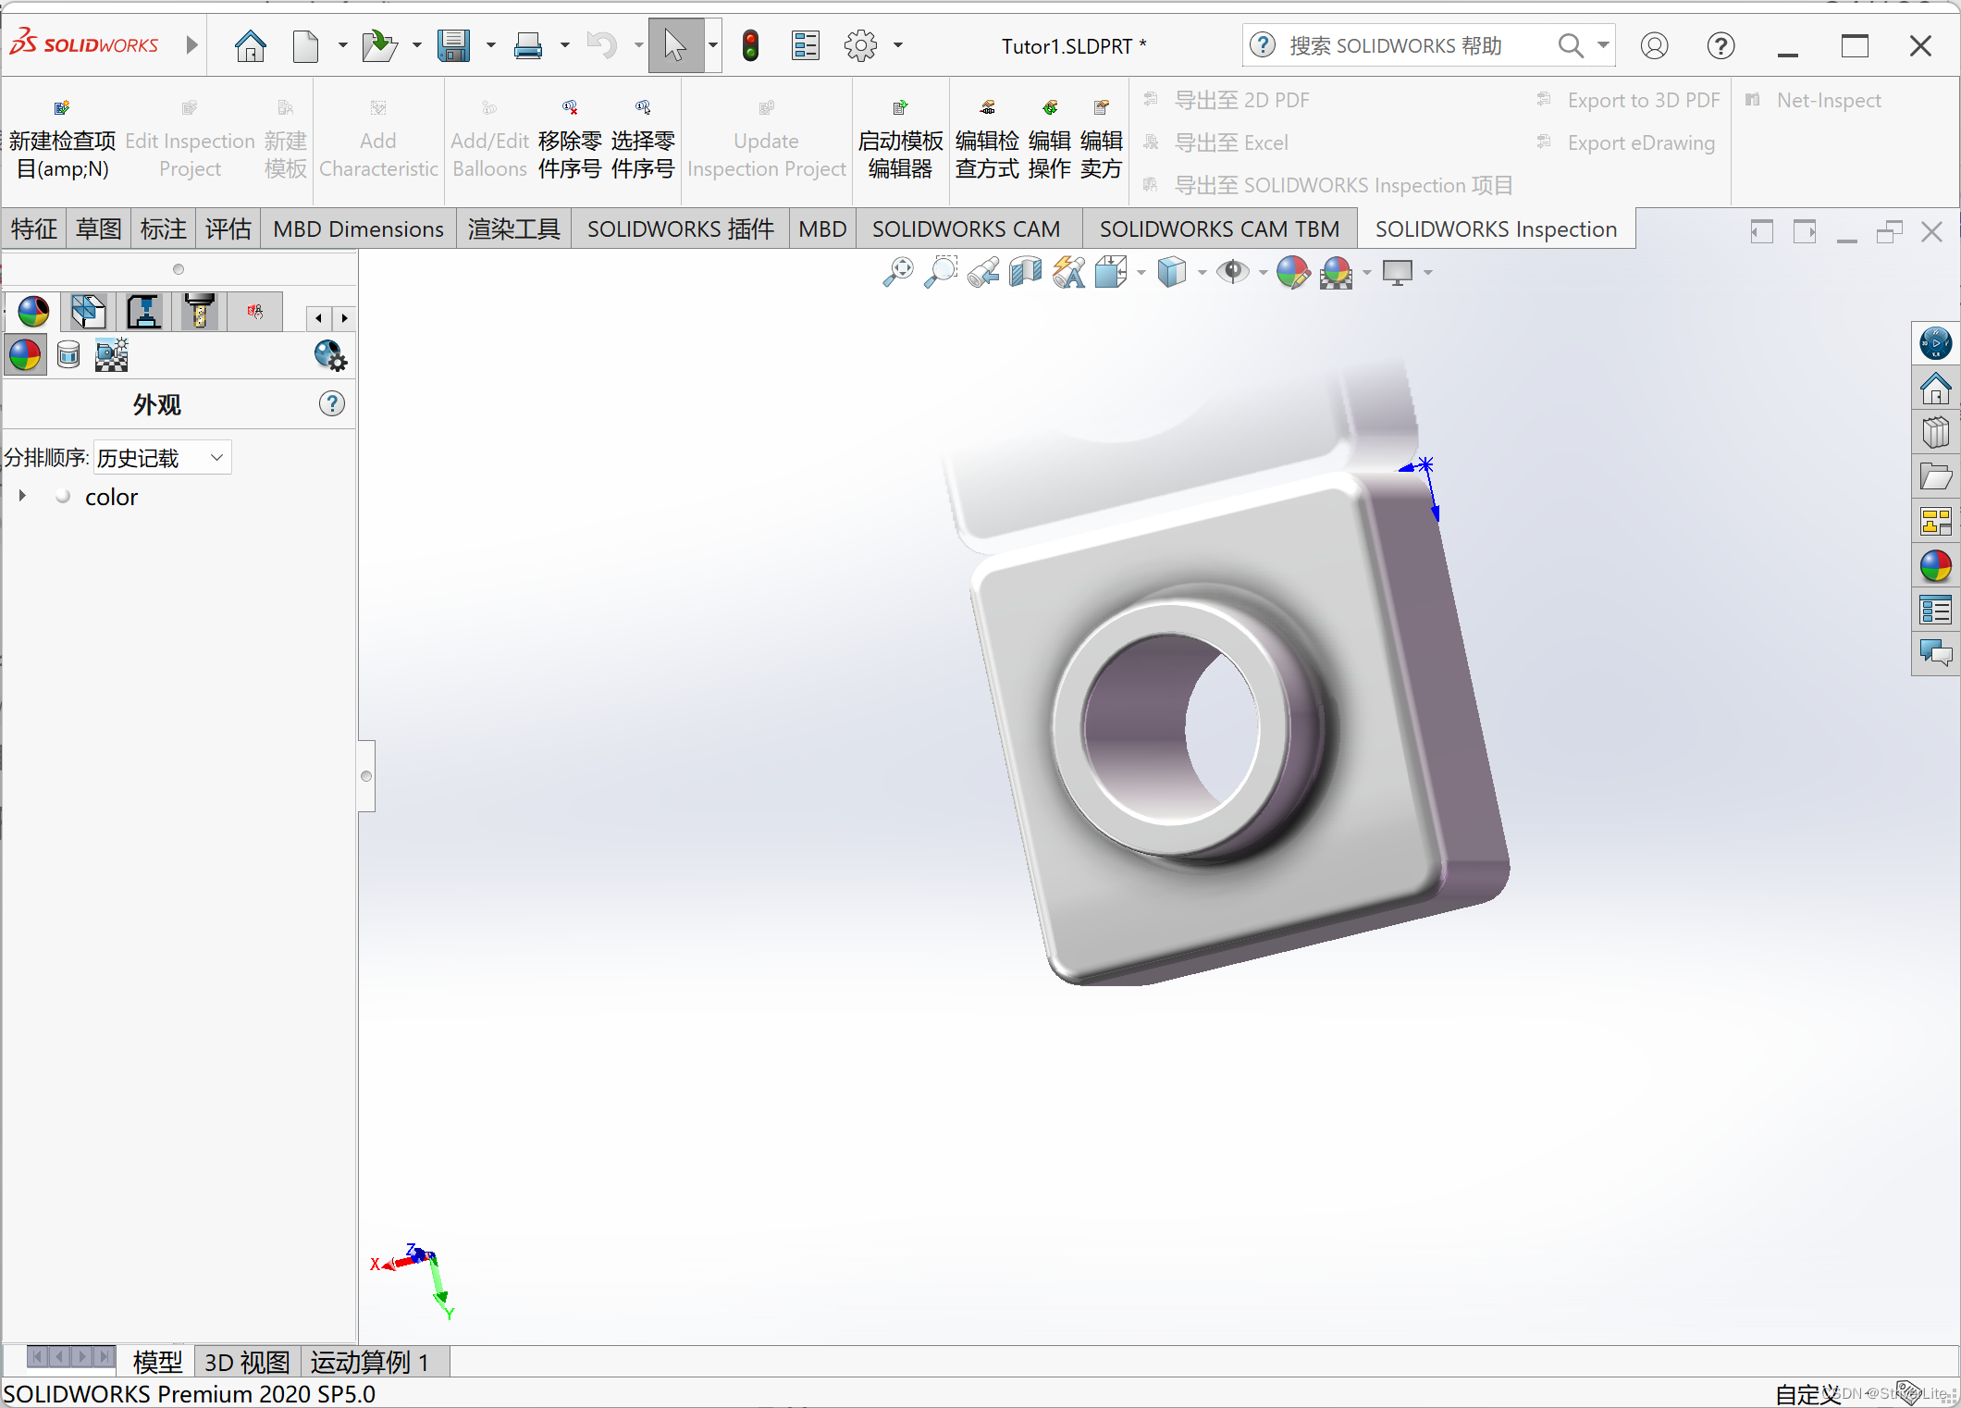Toggle the Hide/Show Items eye icon

pyautogui.click(x=1232, y=272)
